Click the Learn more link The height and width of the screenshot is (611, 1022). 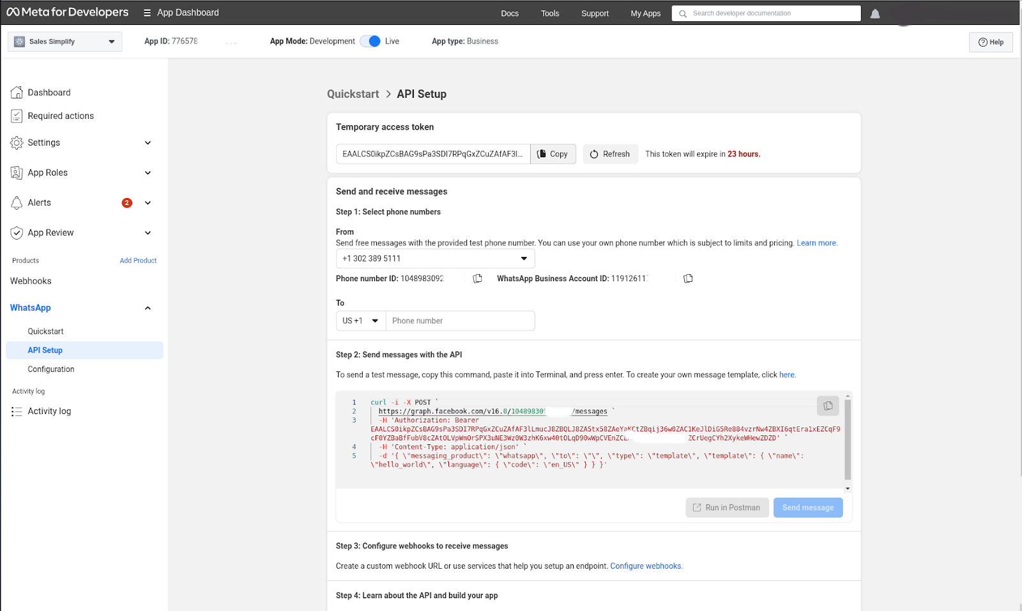tap(816, 243)
